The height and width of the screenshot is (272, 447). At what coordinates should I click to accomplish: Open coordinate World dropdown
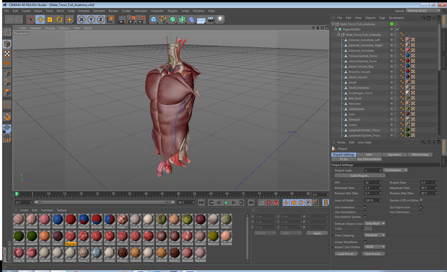266,233
